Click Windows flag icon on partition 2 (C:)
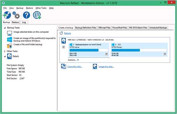This screenshot has width=177, height=114. [113, 44]
